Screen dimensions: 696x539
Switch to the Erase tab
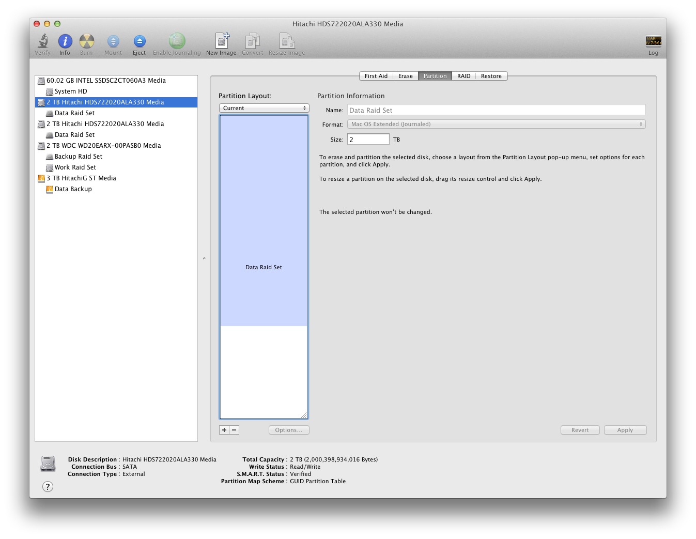pos(406,76)
